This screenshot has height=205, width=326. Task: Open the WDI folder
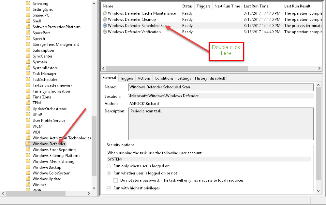pos(36,132)
